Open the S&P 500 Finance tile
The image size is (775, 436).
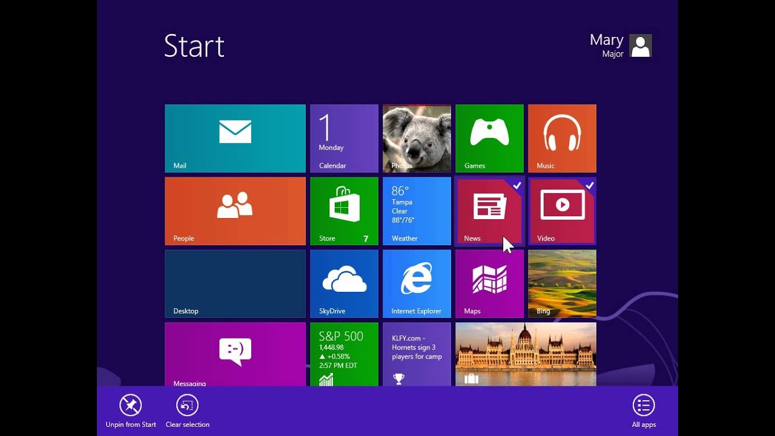[x=344, y=354]
